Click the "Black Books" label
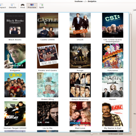Screen dimensions: 136x136 [x=15, y=40]
